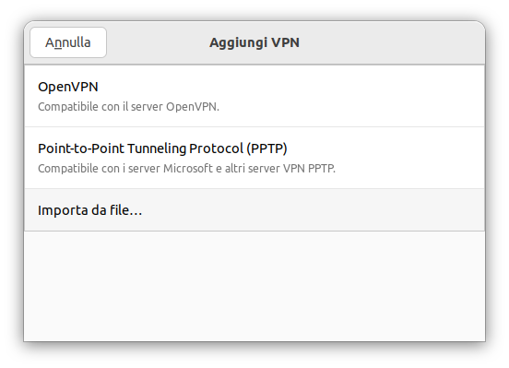
Task: Activate the last list entry Importa da file…
Action: 254,210
